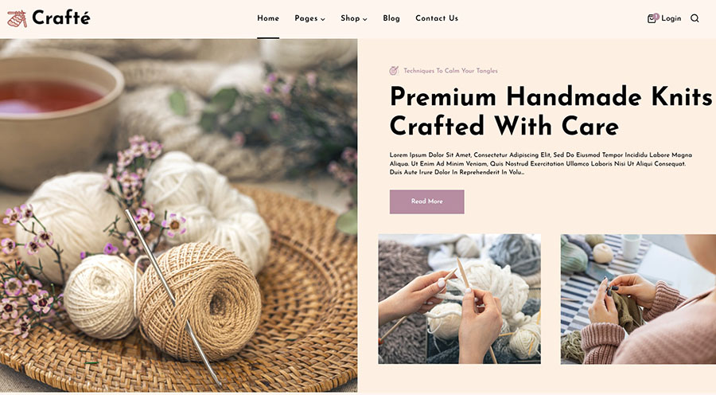Click the Crafté yarn logo icon
This screenshot has width=716, height=395.
17,18
